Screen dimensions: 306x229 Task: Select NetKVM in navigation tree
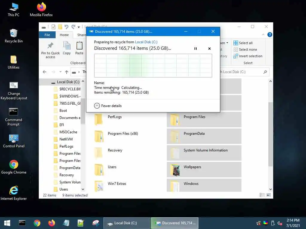pyautogui.click(x=63, y=139)
